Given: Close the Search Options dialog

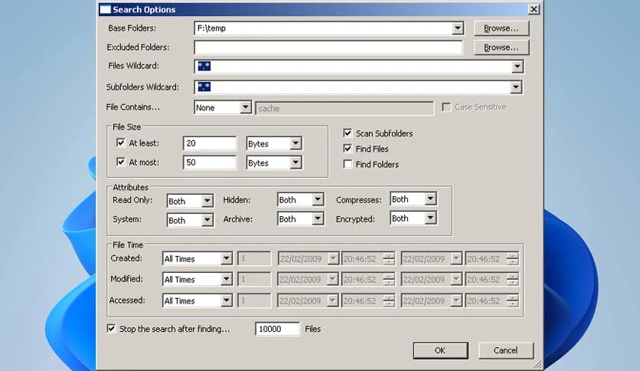Looking at the screenshot, I should click(534, 9).
